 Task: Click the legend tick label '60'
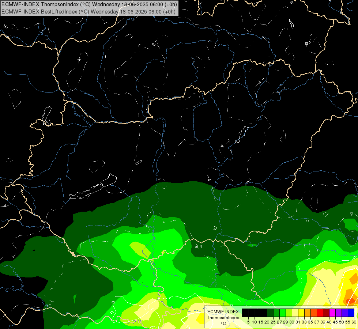(354, 322)
